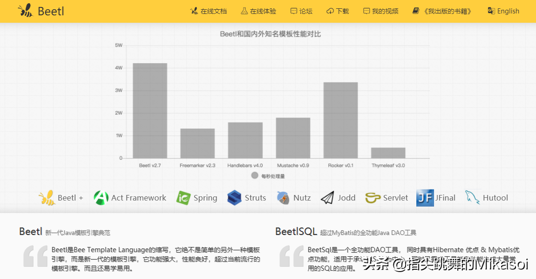Click the BeetlSQL section heading

296,231
